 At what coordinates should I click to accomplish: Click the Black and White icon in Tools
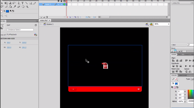11,11
